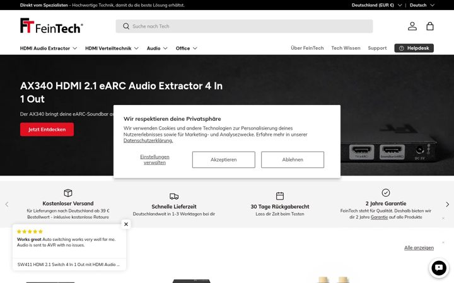Click the 2 Jahre Garantie checkmark icon
The width and height of the screenshot is (454, 283).
386,192
